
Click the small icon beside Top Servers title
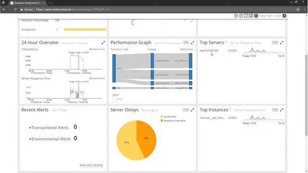226,42
